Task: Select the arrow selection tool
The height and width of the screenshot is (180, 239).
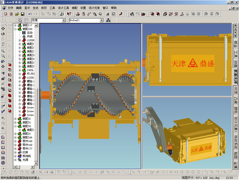Action: tap(21, 20)
